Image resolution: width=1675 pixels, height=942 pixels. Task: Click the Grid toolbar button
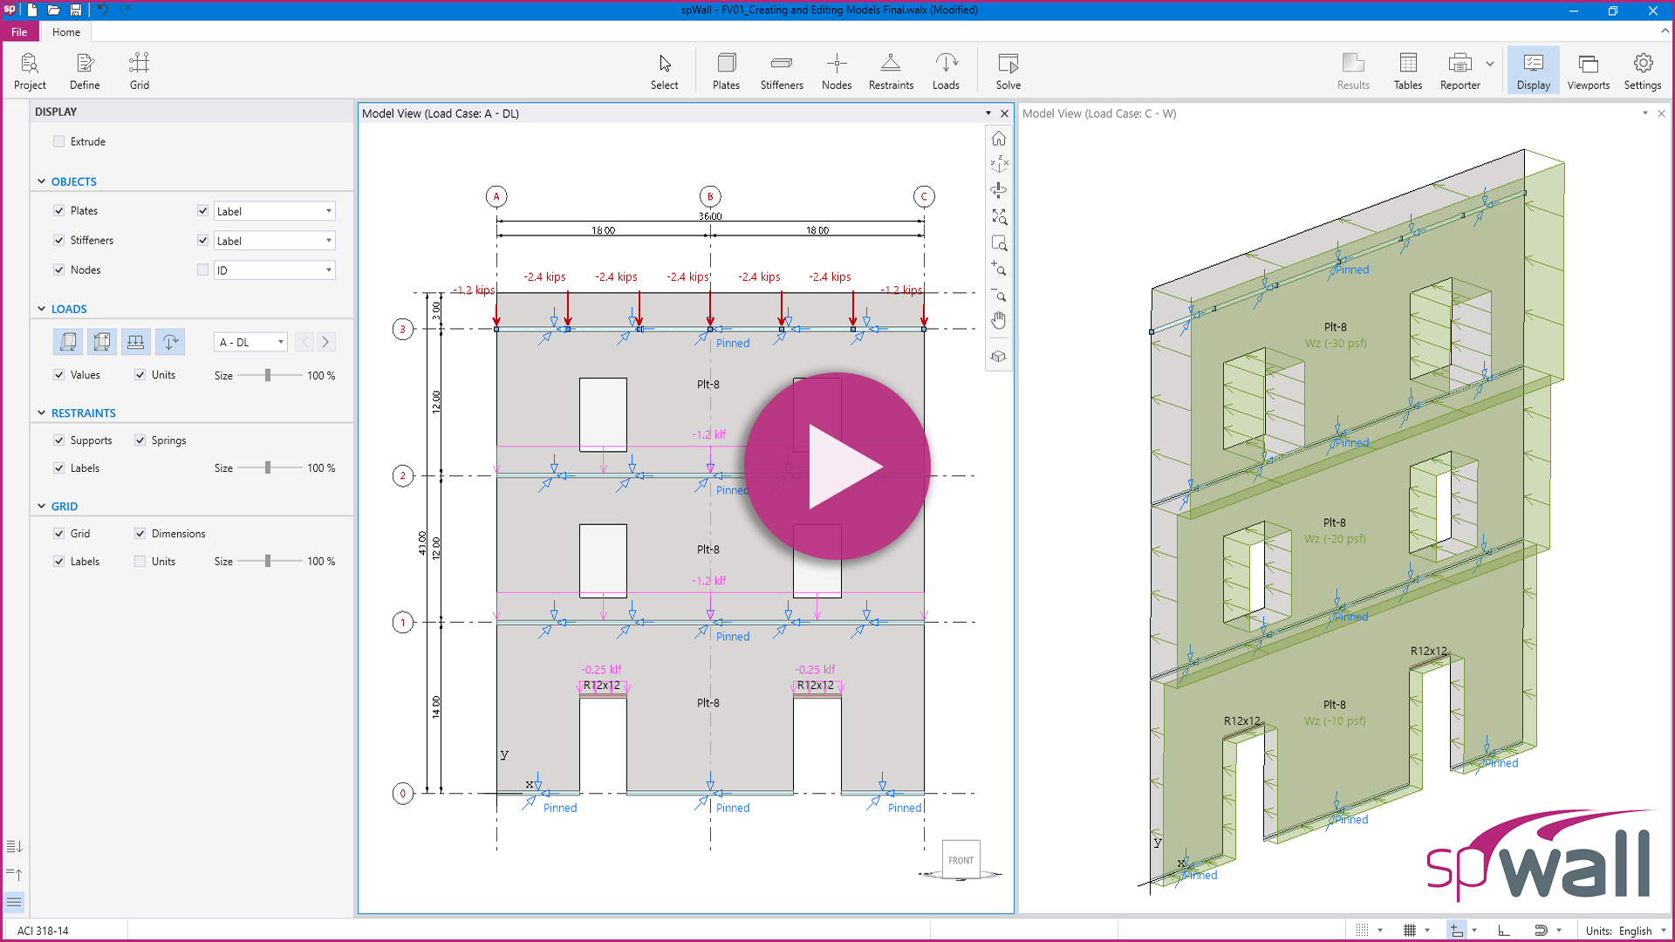pyautogui.click(x=138, y=70)
